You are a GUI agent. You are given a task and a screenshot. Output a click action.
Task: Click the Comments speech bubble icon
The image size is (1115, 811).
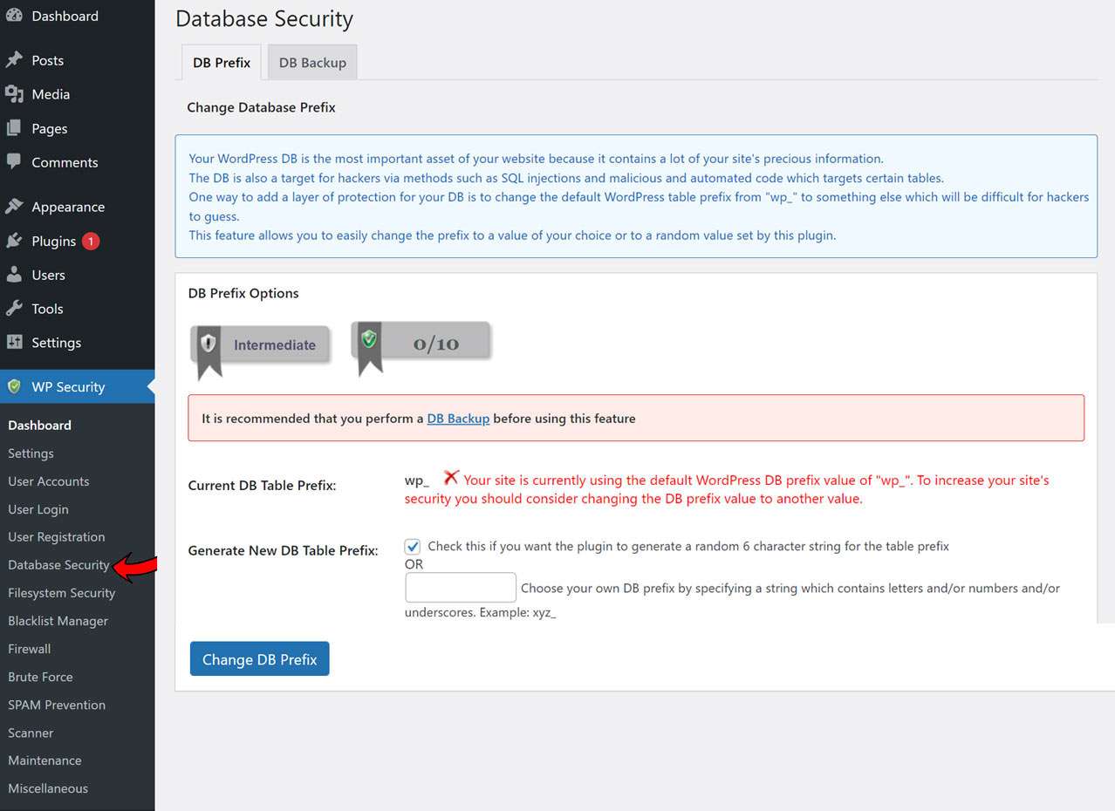point(14,162)
